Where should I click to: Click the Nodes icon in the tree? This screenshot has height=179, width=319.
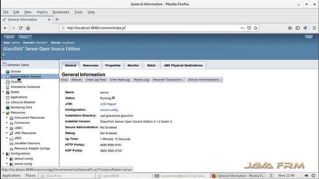(x=8, y=92)
